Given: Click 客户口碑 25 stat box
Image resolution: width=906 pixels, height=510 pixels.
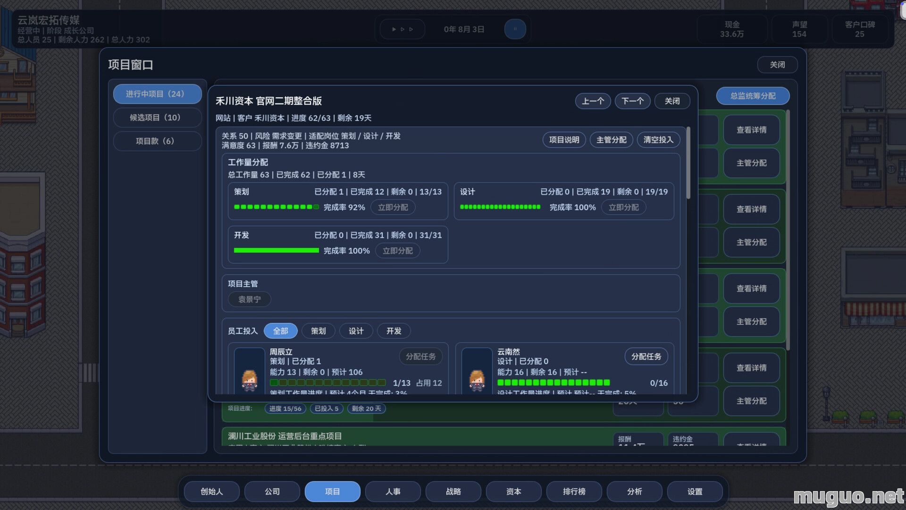Looking at the screenshot, I should pyautogui.click(x=860, y=29).
